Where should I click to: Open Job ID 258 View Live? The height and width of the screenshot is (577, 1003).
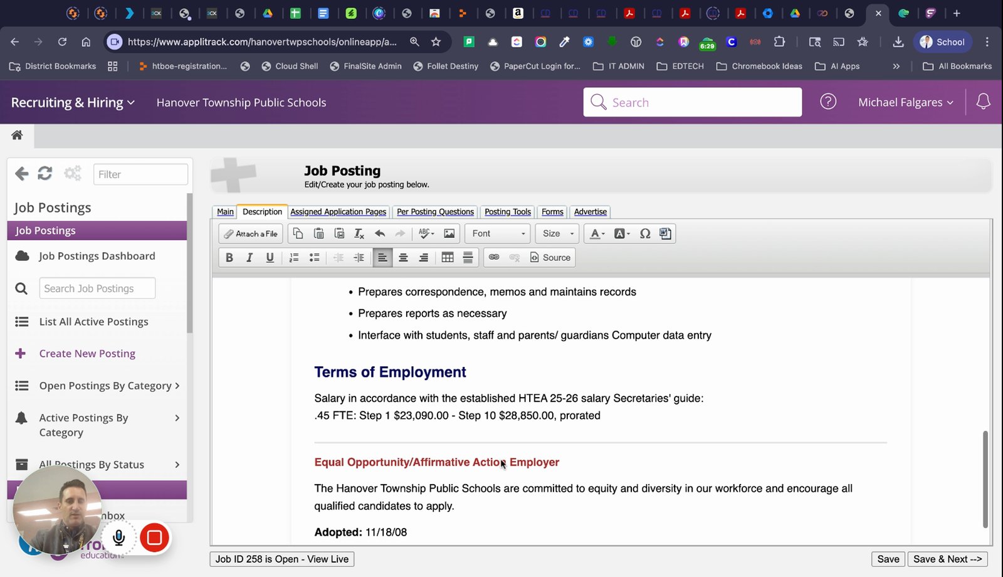(282, 559)
